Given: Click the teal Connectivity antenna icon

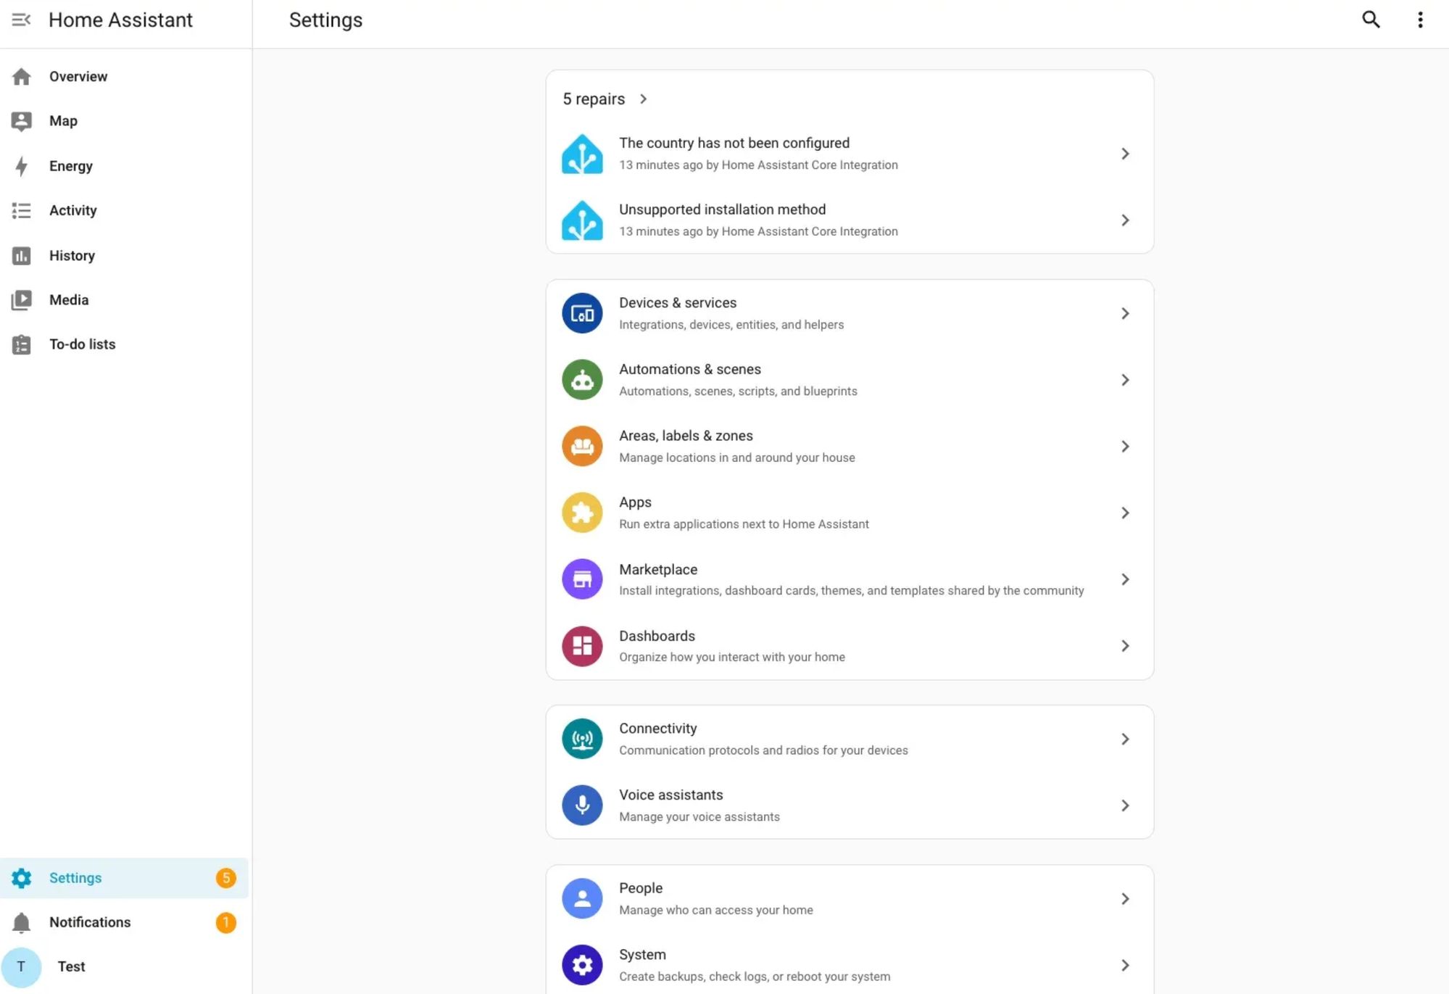Looking at the screenshot, I should (582, 739).
